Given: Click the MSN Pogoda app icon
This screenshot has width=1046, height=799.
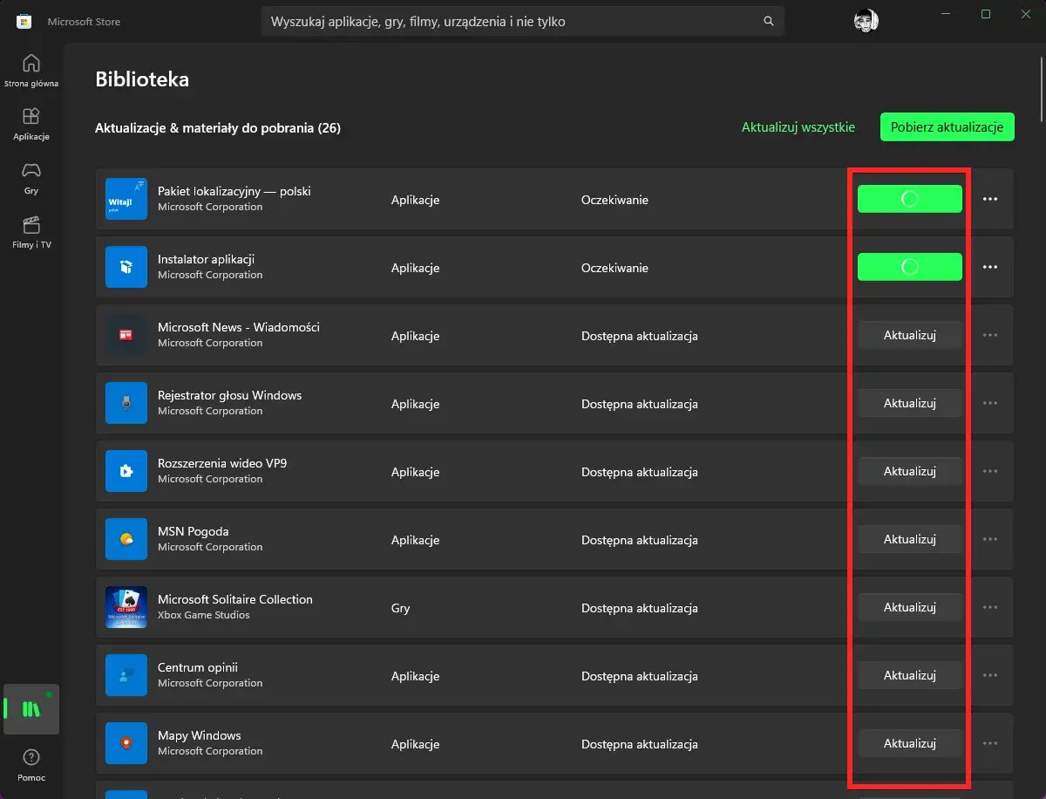Looking at the screenshot, I should click(x=126, y=539).
